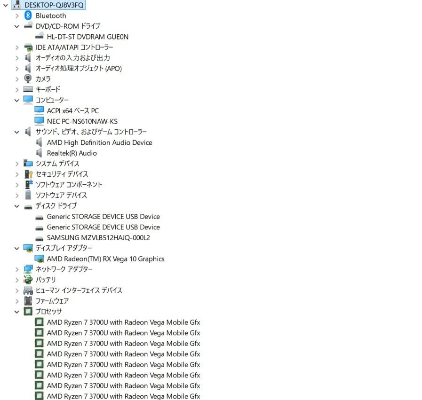Collapse the プロセッサ category

click(x=16, y=312)
